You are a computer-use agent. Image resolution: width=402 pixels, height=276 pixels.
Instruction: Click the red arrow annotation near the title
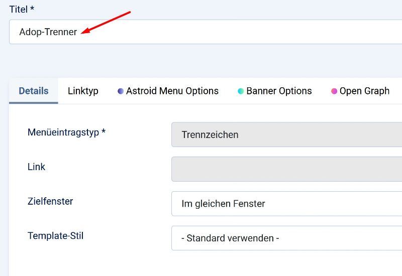[106, 23]
